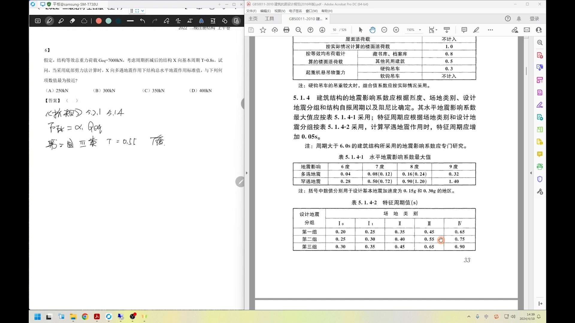Close the GB50011-2010 document tab

[x=326, y=19]
